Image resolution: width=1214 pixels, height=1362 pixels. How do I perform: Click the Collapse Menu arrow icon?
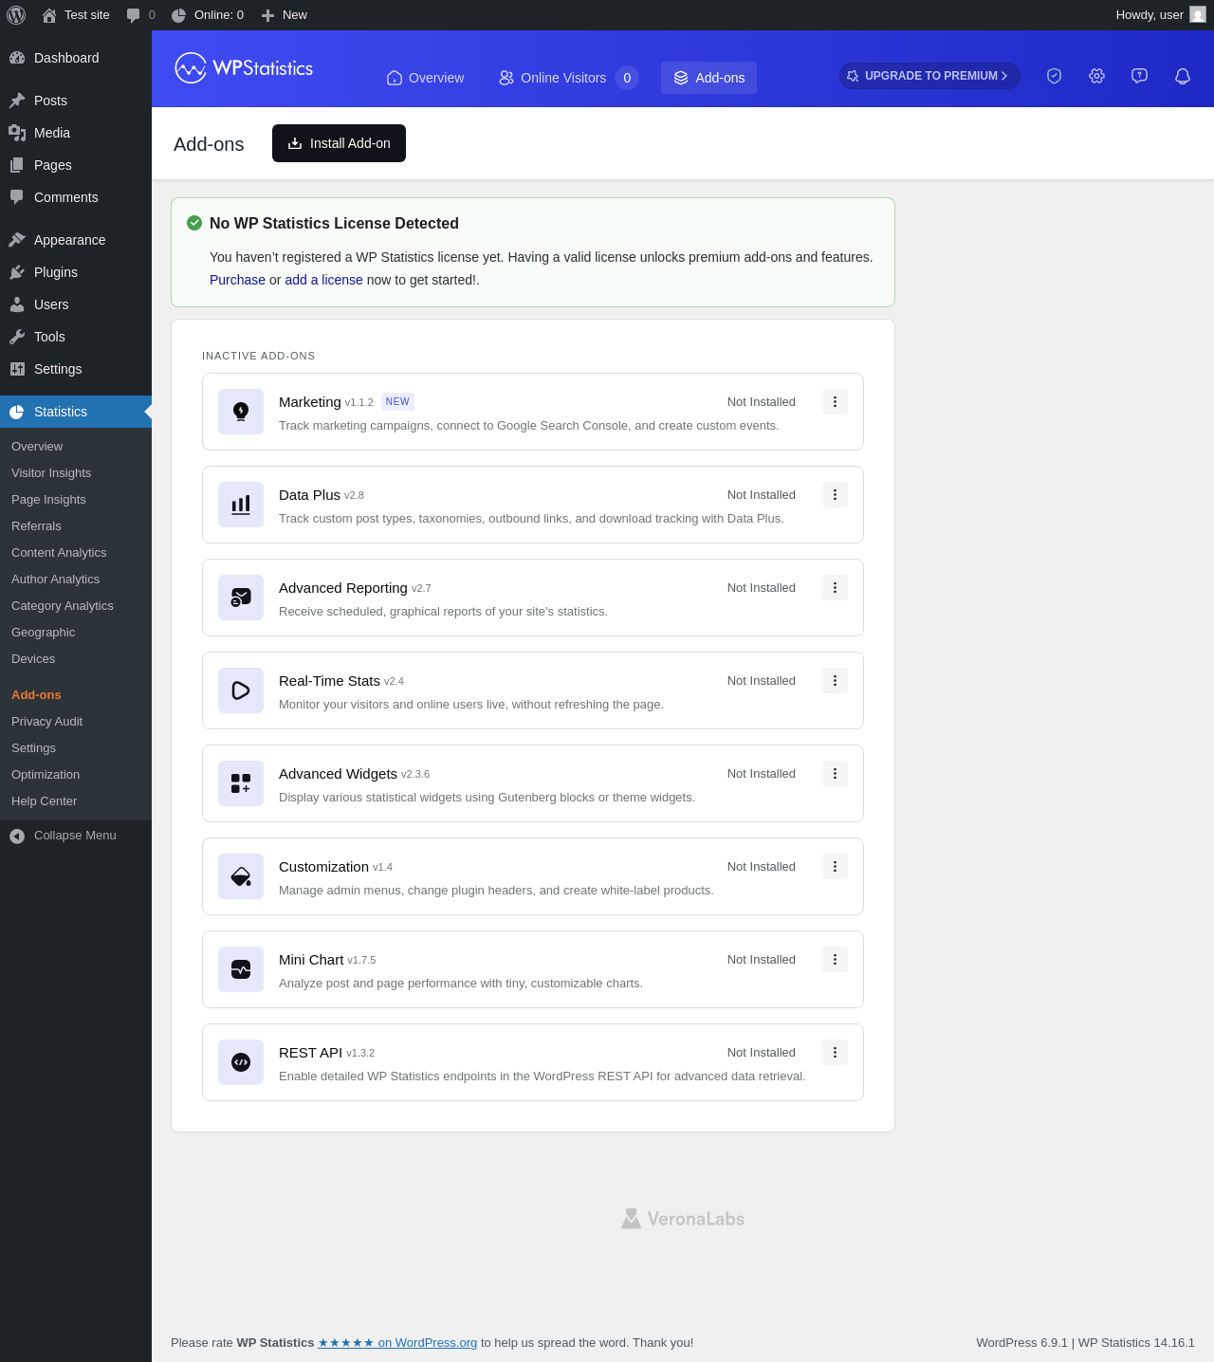point(17,836)
